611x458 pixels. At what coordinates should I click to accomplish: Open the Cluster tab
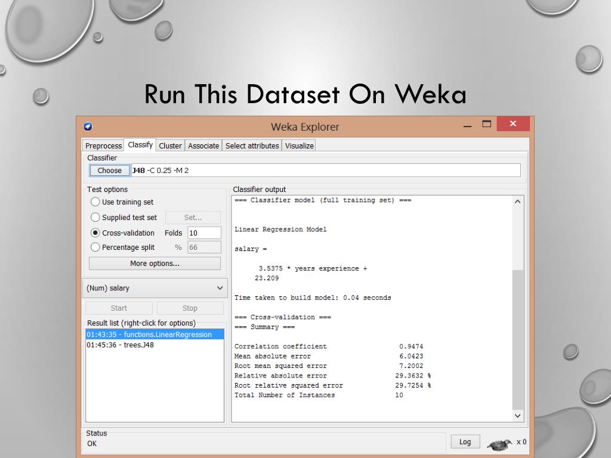click(170, 146)
